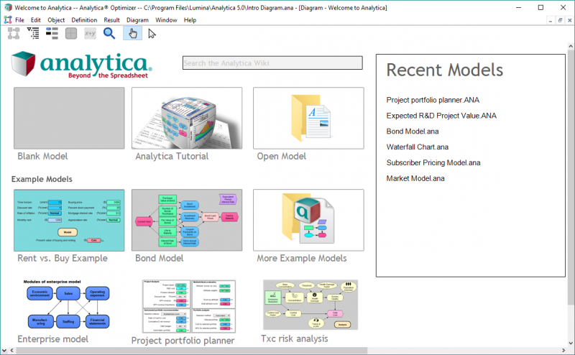Minimize the inner diagram window
This screenshot has width=575, height=355.
(x=551, y=21)
